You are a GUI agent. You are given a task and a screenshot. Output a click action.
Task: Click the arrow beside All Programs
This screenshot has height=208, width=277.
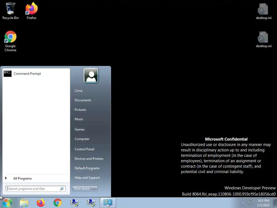6,178
